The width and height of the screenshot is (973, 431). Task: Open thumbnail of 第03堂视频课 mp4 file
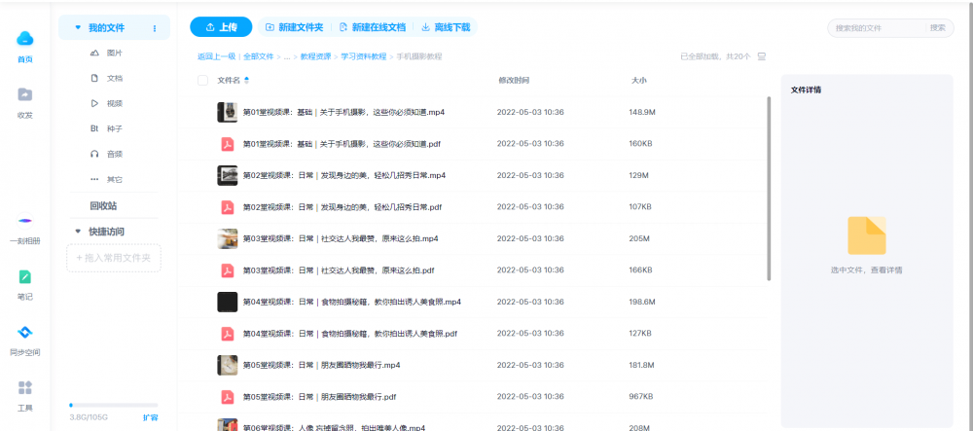tap(227, 238)
